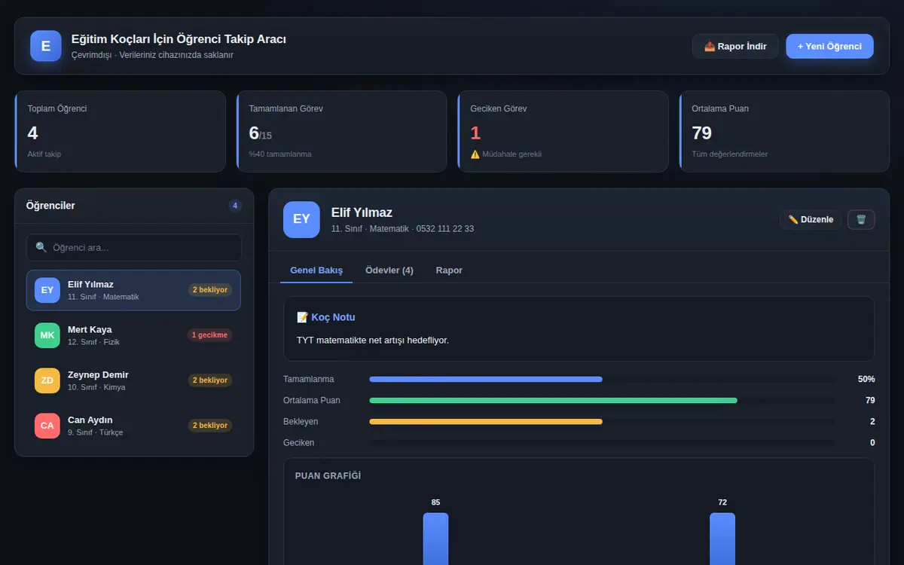This screenshot has width=904, height=565.
Task: Click the ZD avatar for Zeynep Demir
Action: 47,380
